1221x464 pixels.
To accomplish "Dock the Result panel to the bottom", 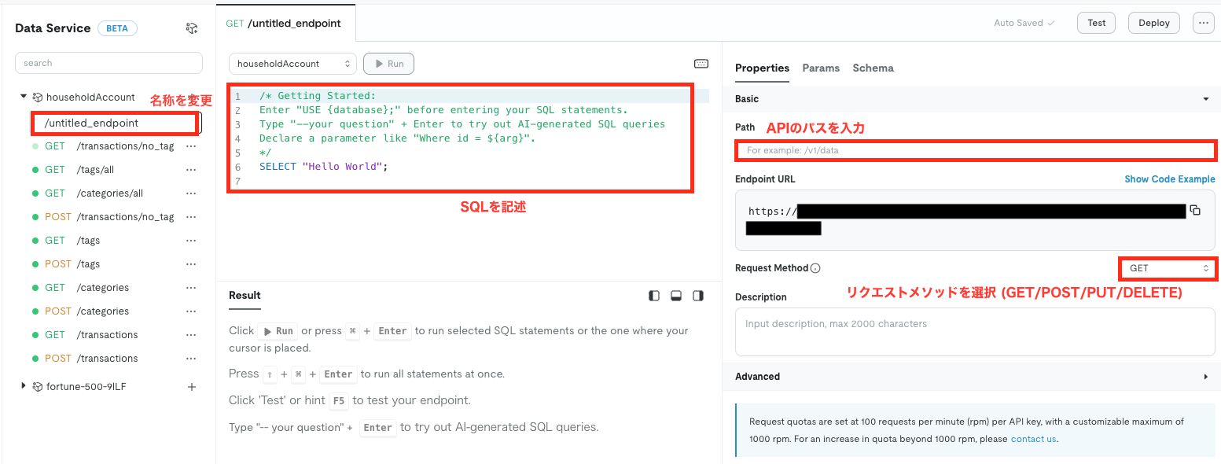I will pyautogui.click(x=675, y=296).
